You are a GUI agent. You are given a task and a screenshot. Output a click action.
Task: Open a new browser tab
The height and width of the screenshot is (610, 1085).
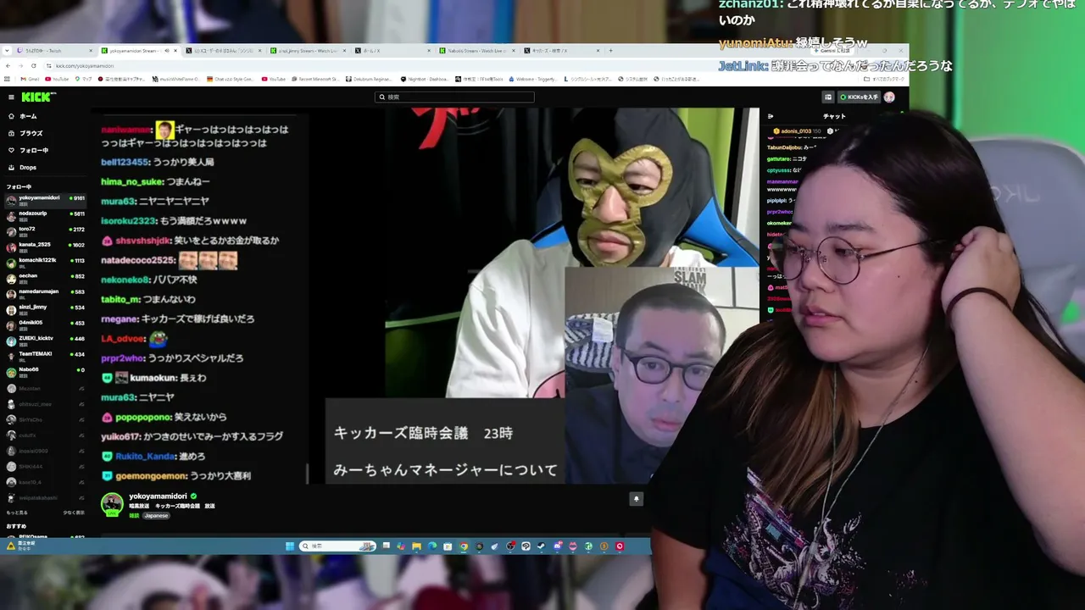[x=610, y=51]
